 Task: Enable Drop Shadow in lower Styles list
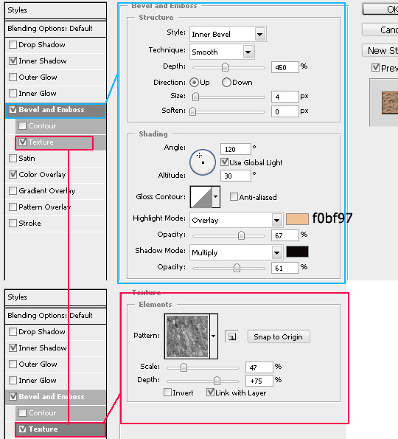[x=13, y=332]
